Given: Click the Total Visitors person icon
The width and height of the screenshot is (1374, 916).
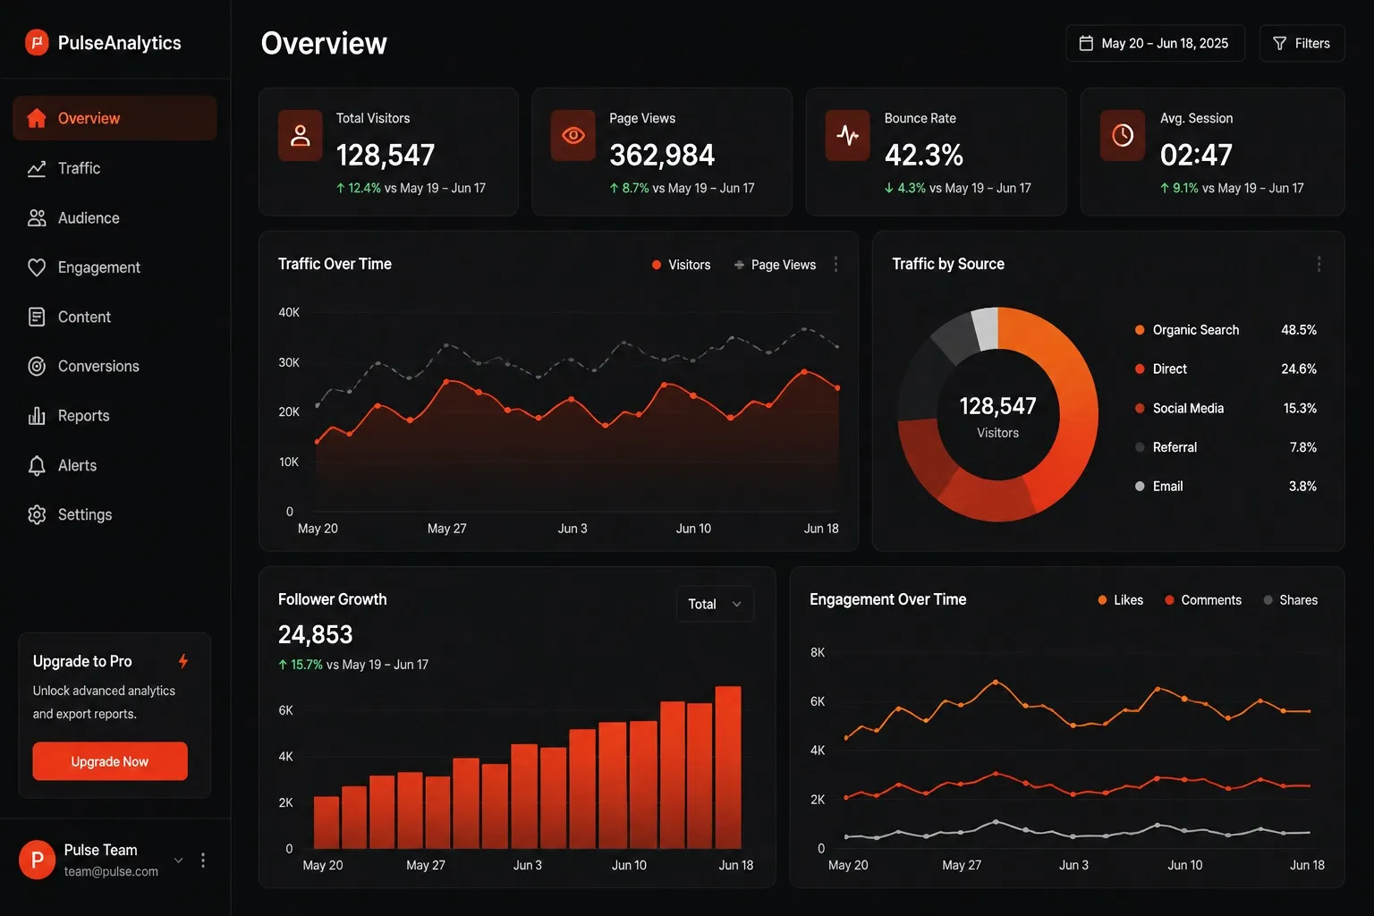Looking at the screenshot, I should point(301,135).
